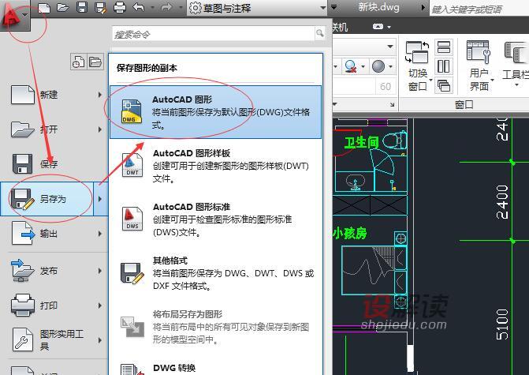
Task: Expand the 打开 submenu arrow
Action: (x=100, y=129)
